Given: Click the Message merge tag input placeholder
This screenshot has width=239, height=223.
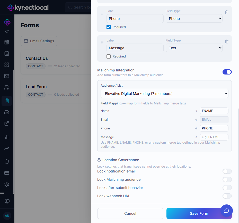Looking at the screenshot, I should (x=214, y=137).
